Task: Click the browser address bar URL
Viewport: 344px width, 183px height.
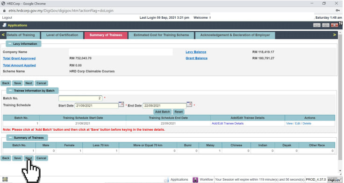Action: (61, 11)
